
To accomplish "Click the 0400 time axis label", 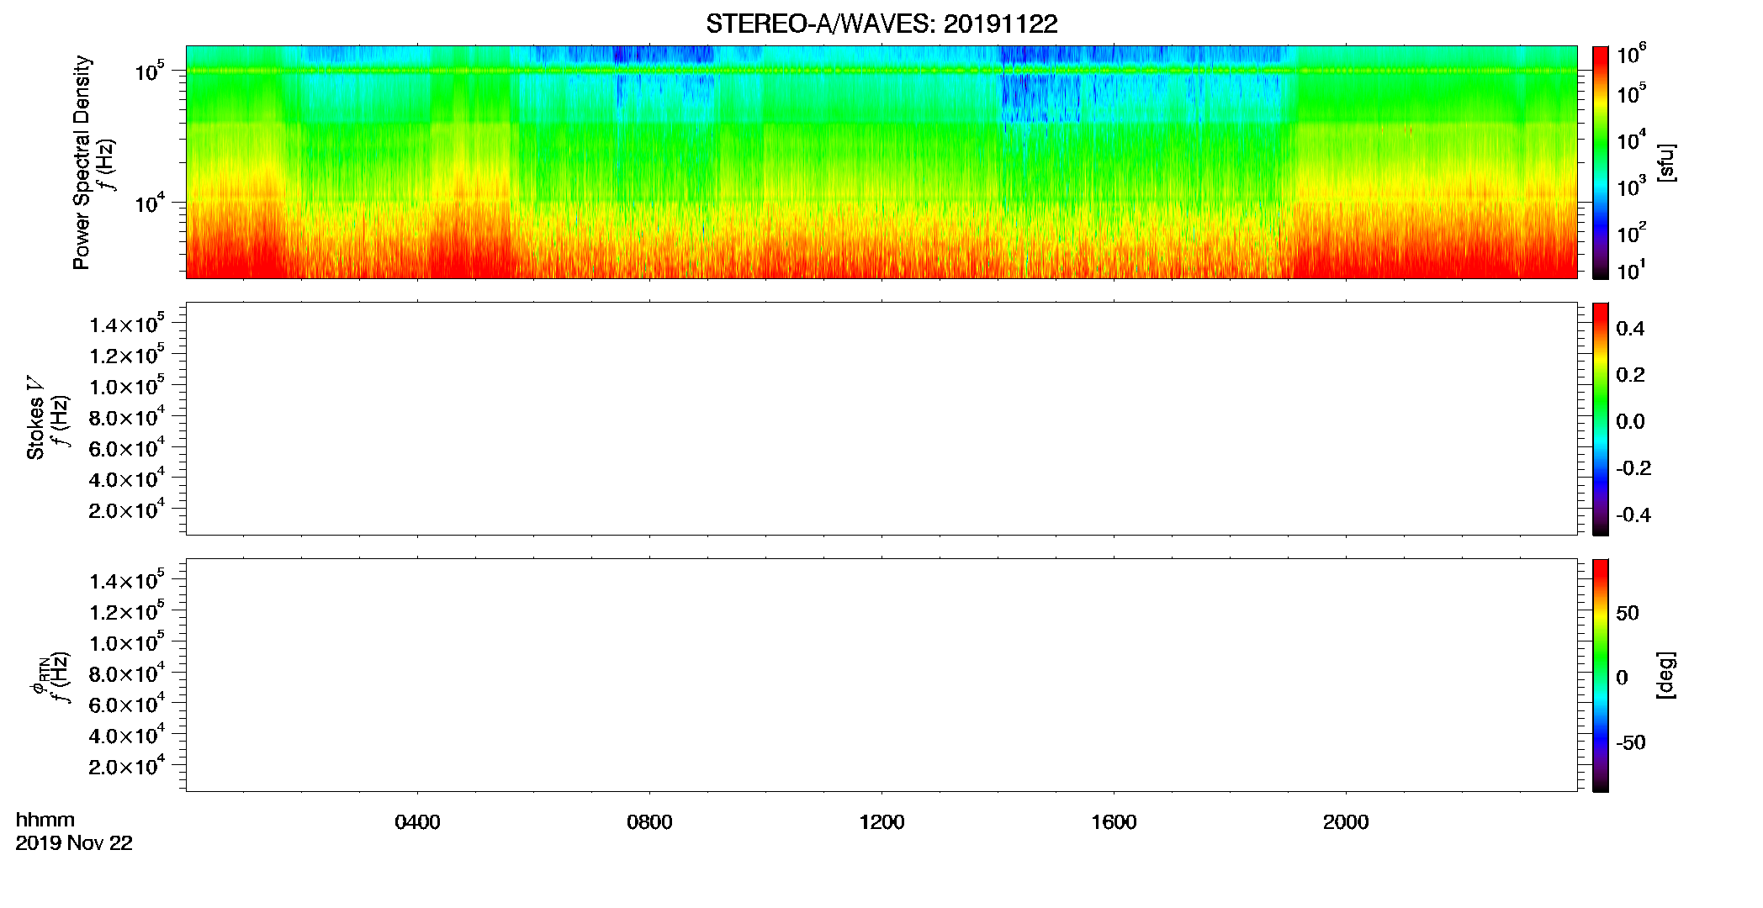I will coord(417,822).
